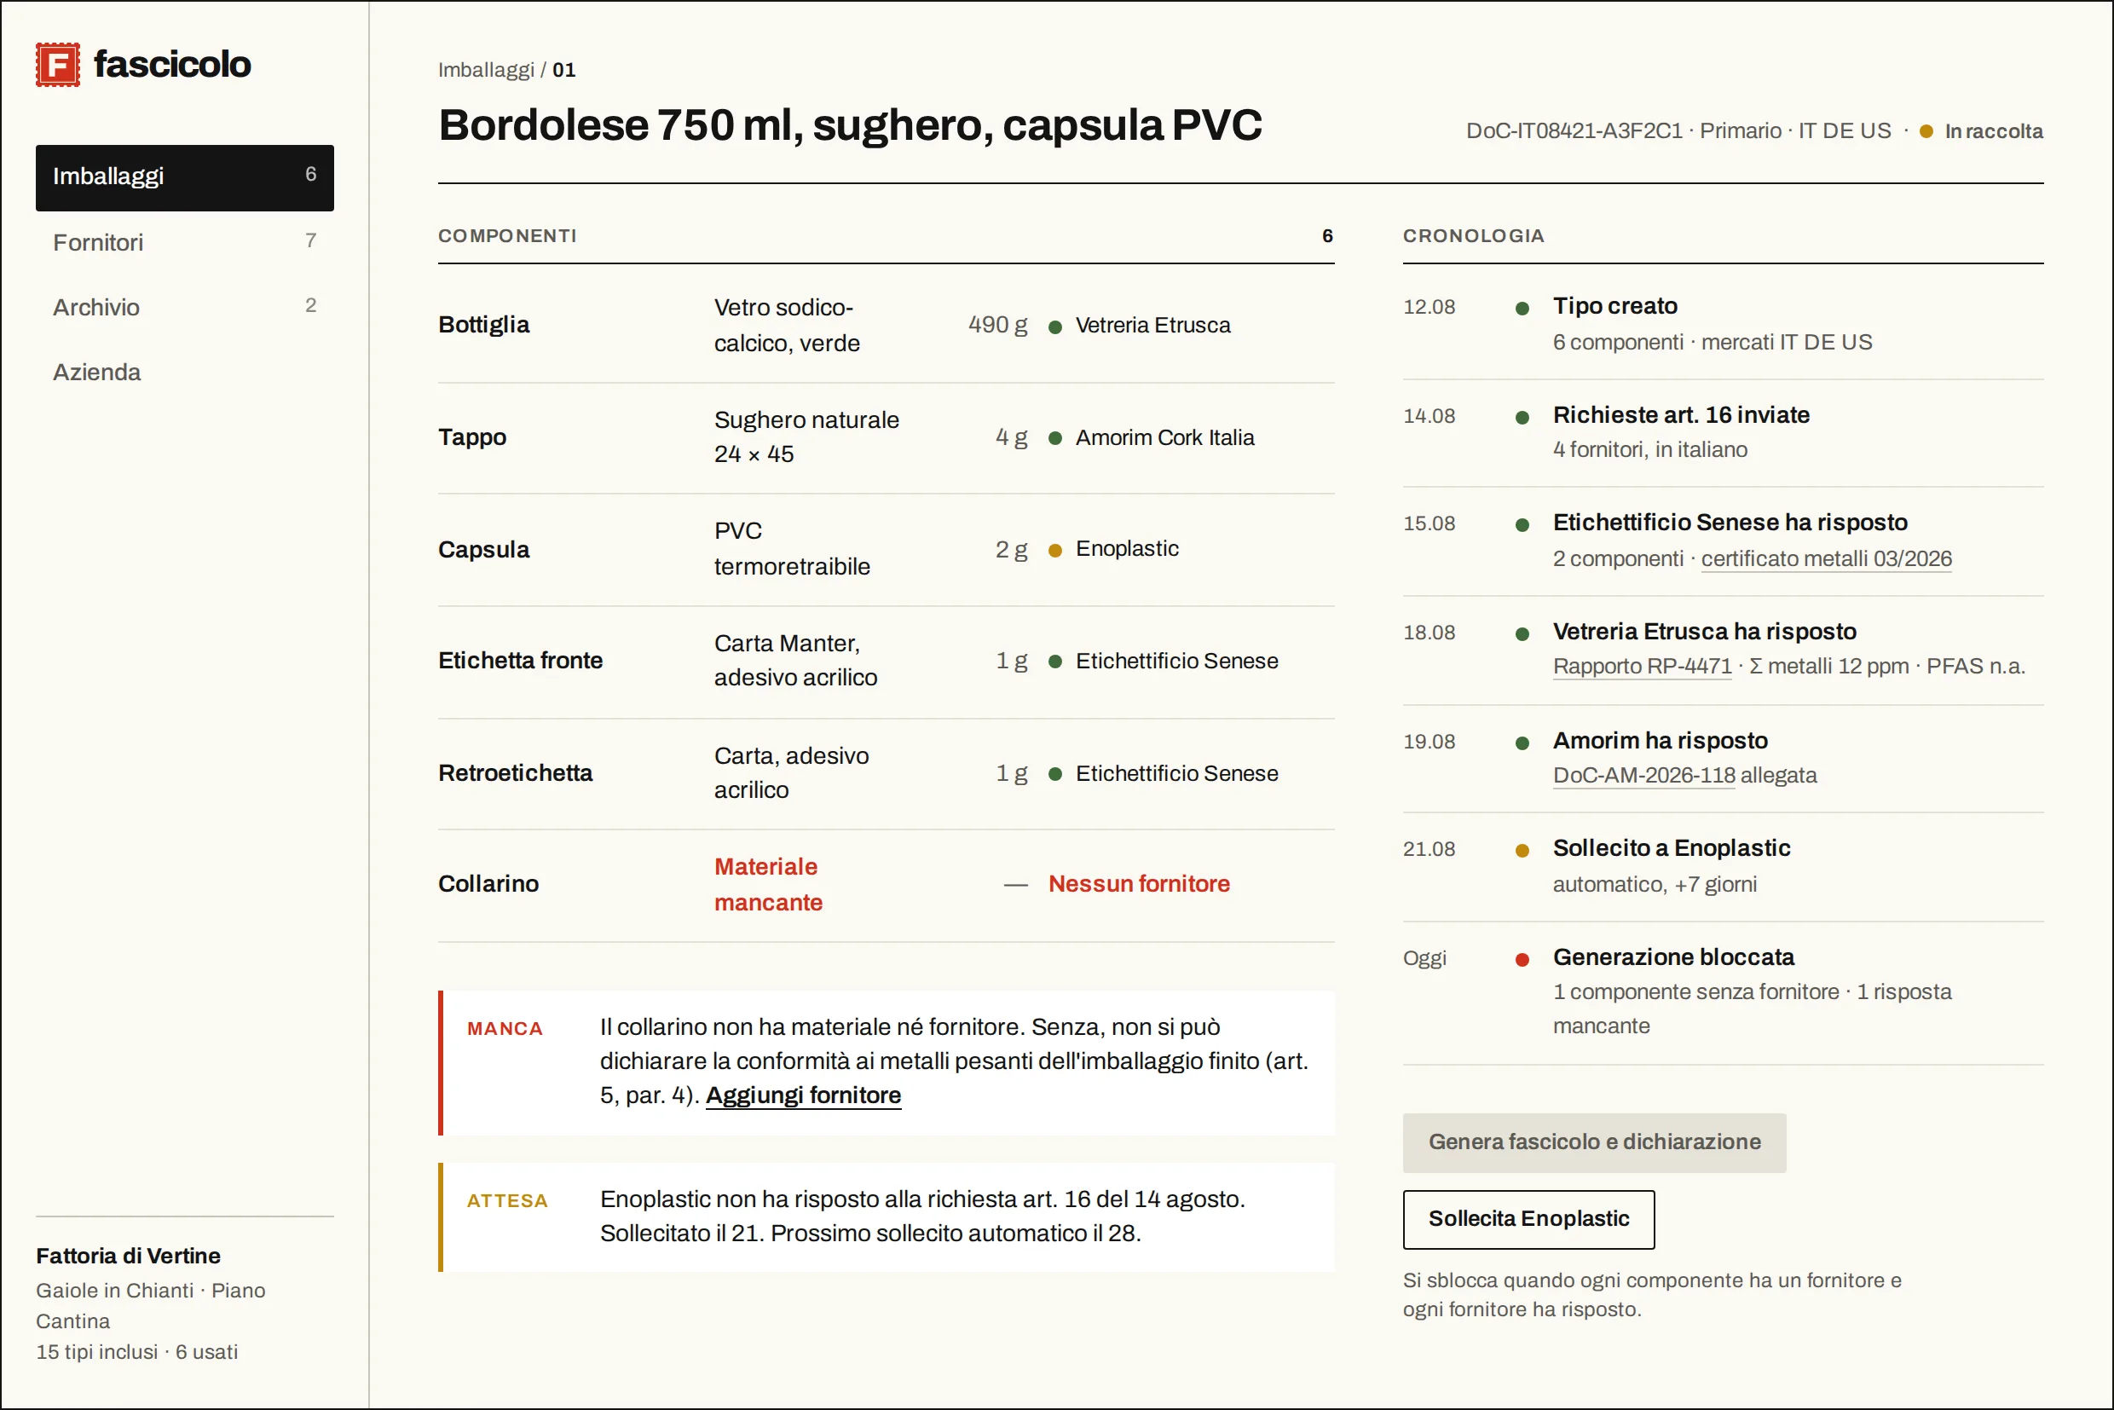Viewport: 2114px width, 1410px height.
Task: Click the Fattoria di Vertine account name
Action: 129,1257
